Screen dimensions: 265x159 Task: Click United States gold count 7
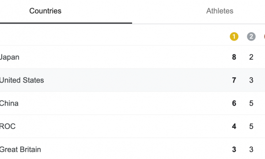click(234, 80)
